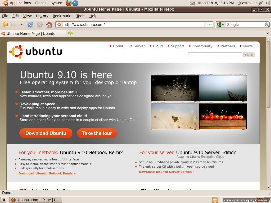The image size is (271, 203).
Task: Open the search engine selector dropdown
Action: 221,25
